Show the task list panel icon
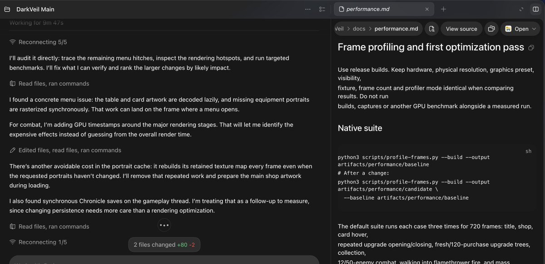Viewport: 545px width, 264px height. coord(322,9)
